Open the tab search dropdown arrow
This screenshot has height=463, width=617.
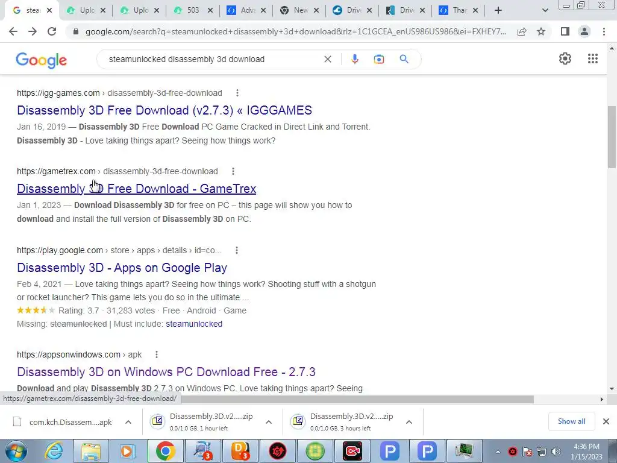tap(545, 11)
